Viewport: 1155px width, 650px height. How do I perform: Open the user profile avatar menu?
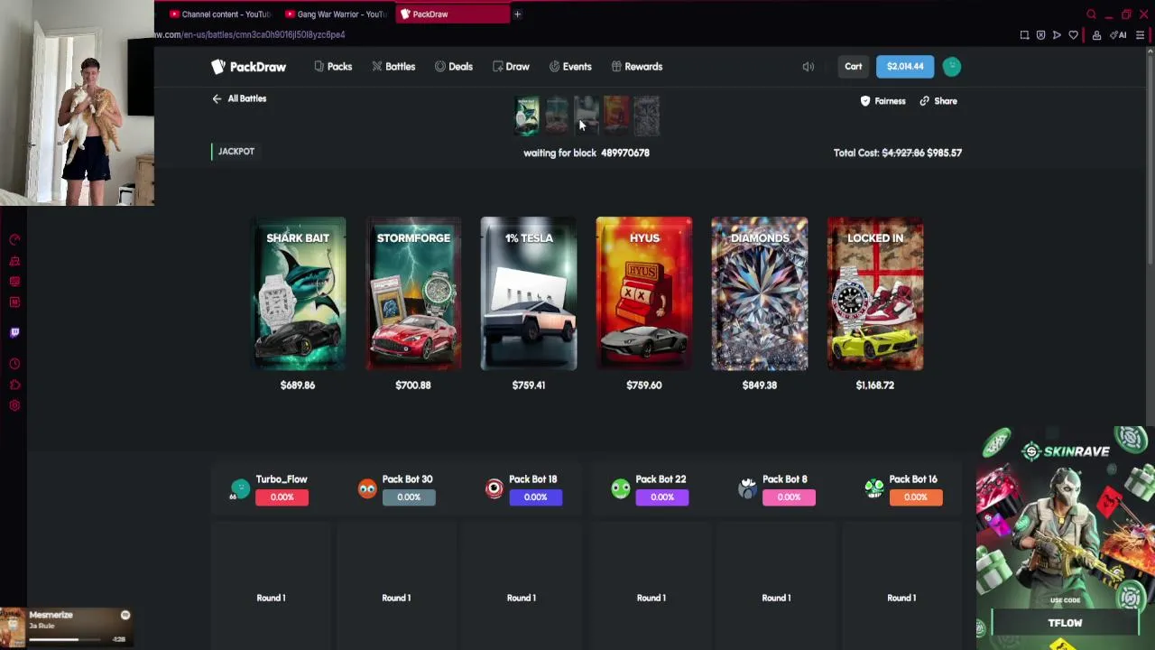pos(952,67)
